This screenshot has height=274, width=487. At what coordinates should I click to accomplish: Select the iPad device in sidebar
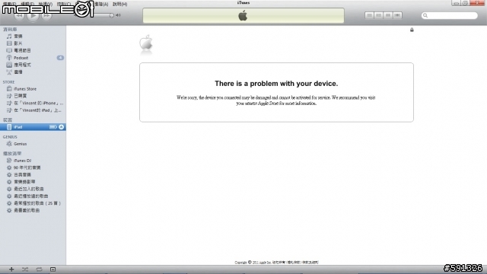tap(33, 127)
